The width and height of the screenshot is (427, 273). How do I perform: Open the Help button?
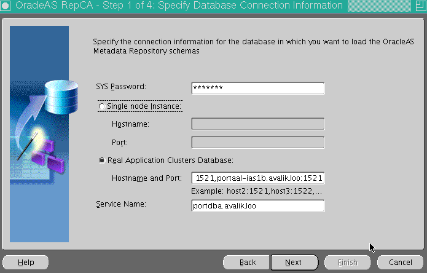26,263
